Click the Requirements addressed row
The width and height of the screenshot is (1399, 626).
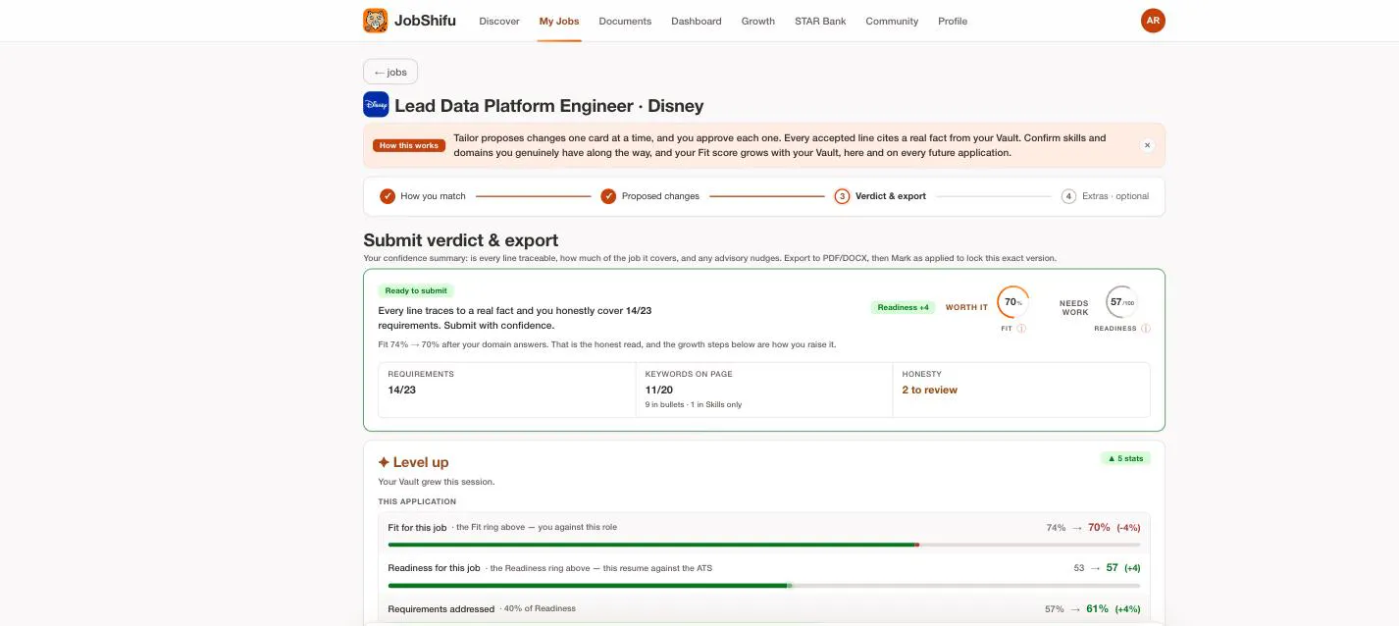click(764, 608)
